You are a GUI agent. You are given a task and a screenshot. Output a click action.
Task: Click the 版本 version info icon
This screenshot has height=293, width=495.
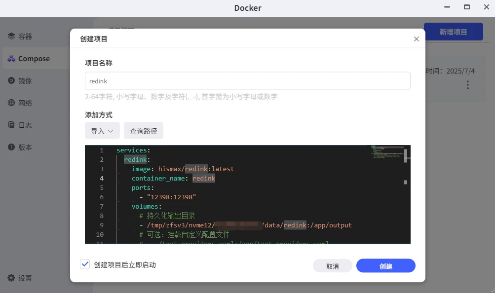click(x=11, y=147)
